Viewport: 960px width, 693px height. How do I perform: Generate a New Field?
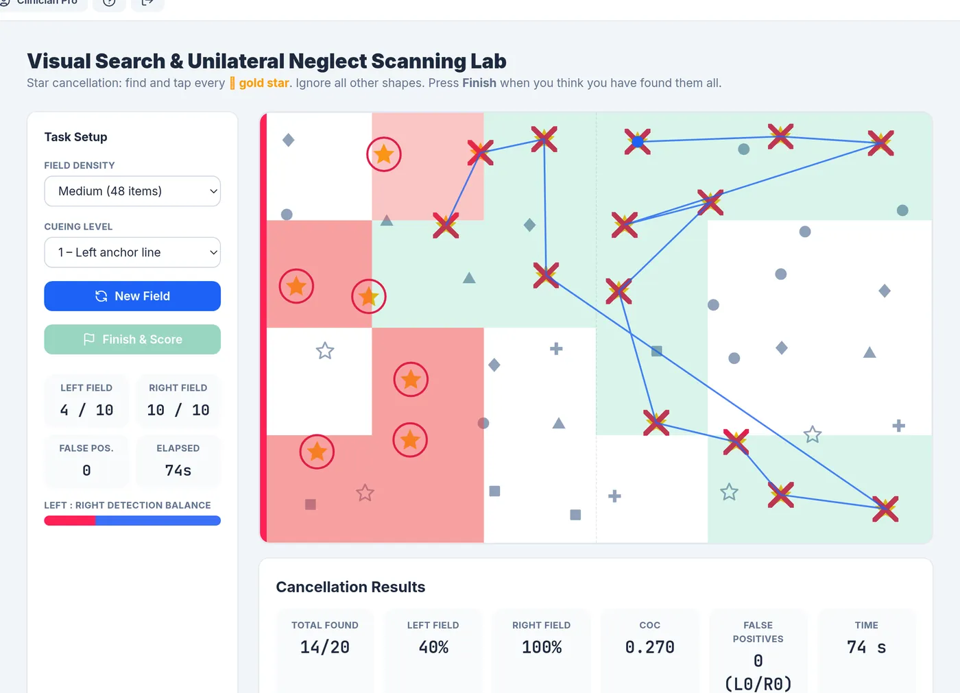point(132,296)
